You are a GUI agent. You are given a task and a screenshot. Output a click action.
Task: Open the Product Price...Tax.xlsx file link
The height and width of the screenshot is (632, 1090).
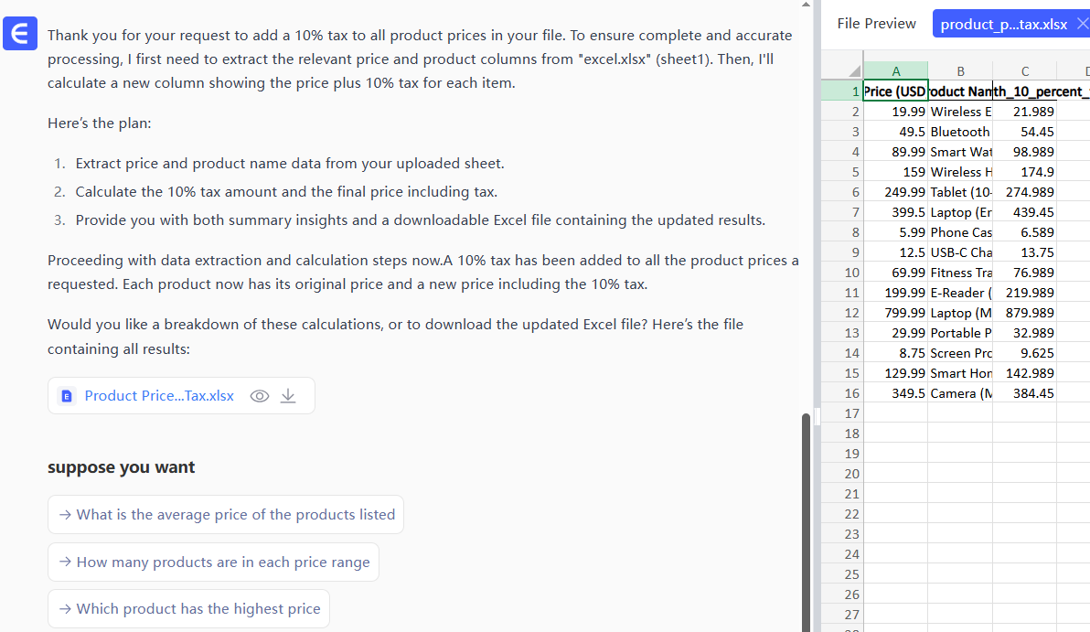click(159, 396)
